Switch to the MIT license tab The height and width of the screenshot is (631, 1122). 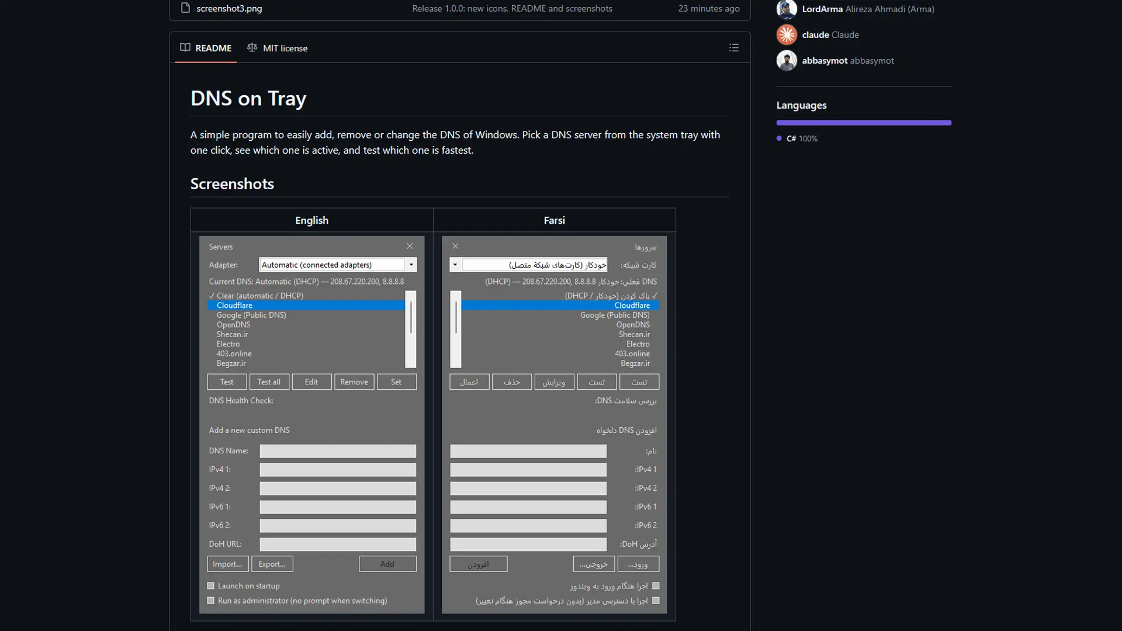pos(277,48)
